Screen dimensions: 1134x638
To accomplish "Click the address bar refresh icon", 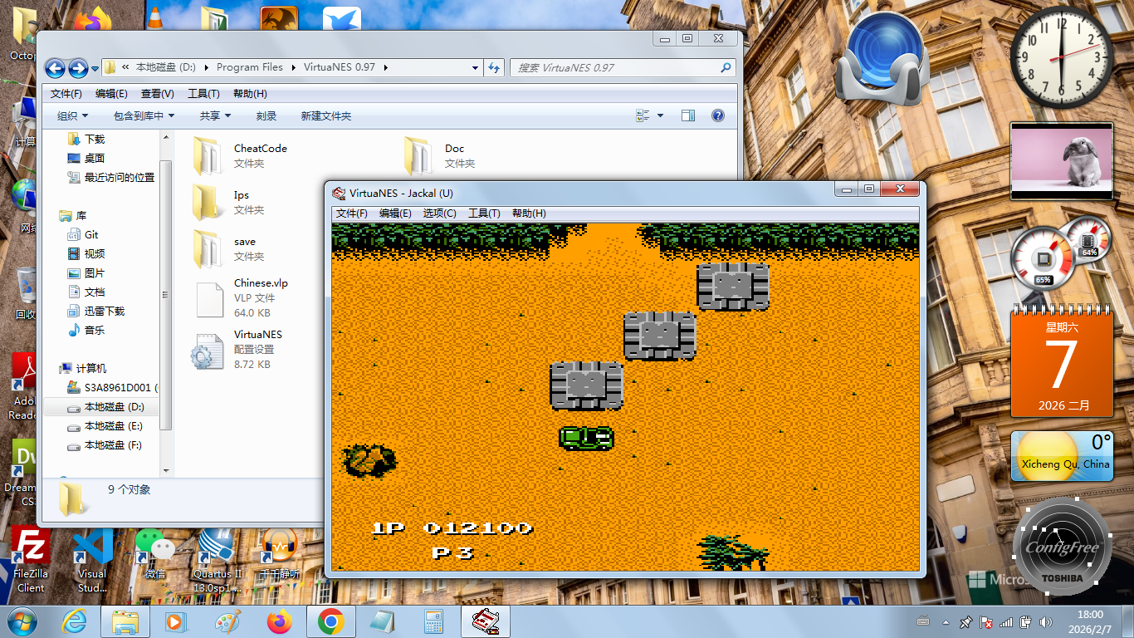I will tap(494, 68).
